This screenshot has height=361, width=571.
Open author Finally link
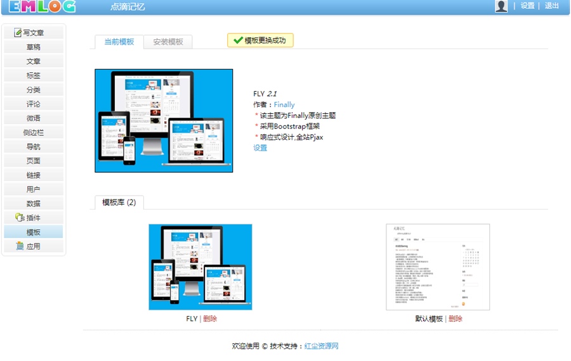click(x=284, y=104)
